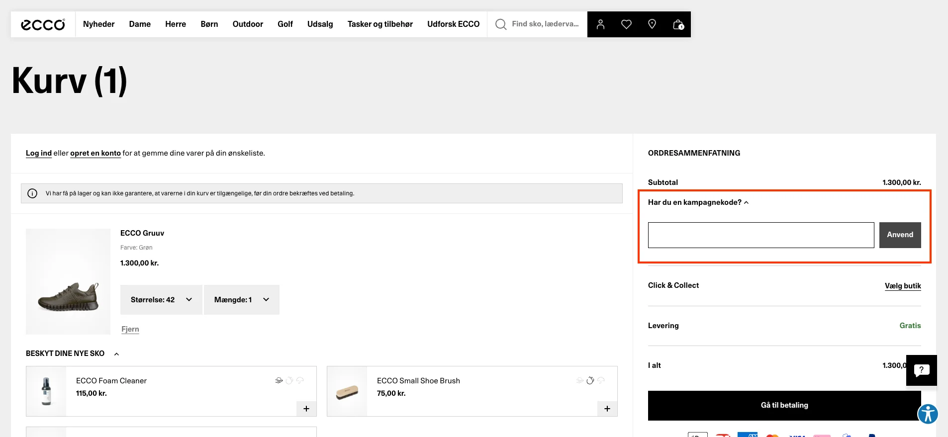Open the shopping bag icon

[x=678, y=24]
